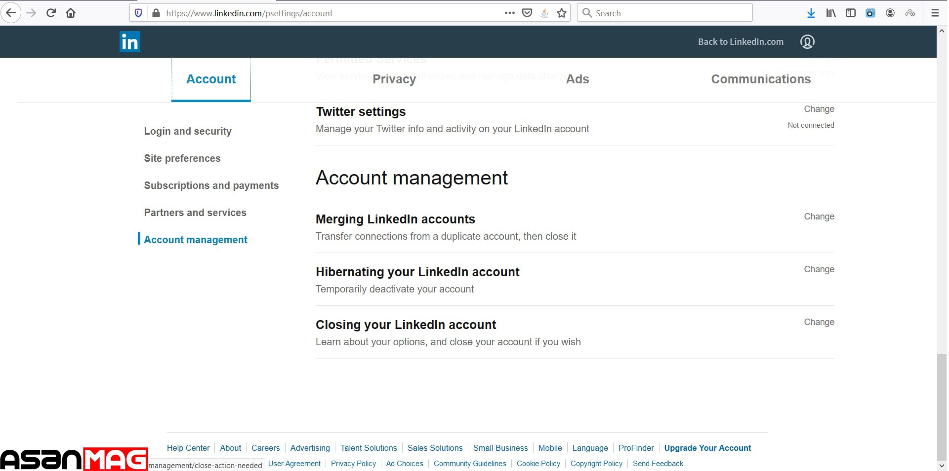Click ProFinder footer link
Viewport: 949px width, 471px height.
[x=636, y=448]
